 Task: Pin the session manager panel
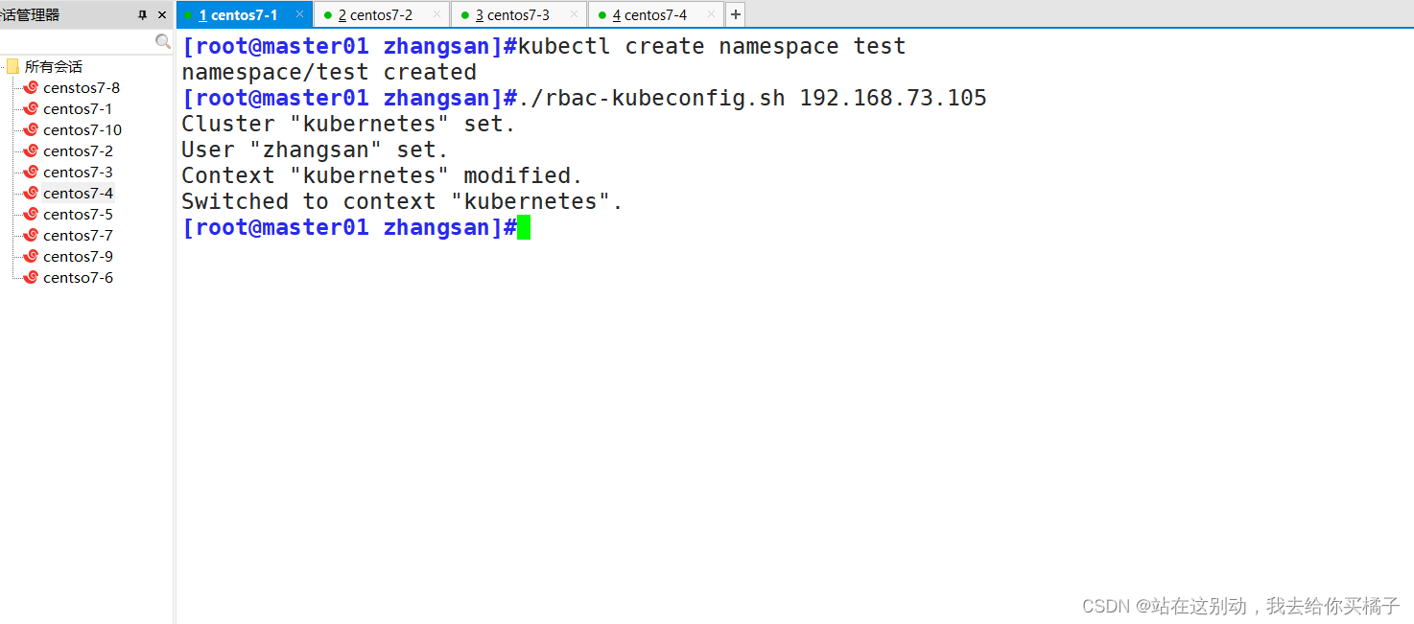point(143,15)
